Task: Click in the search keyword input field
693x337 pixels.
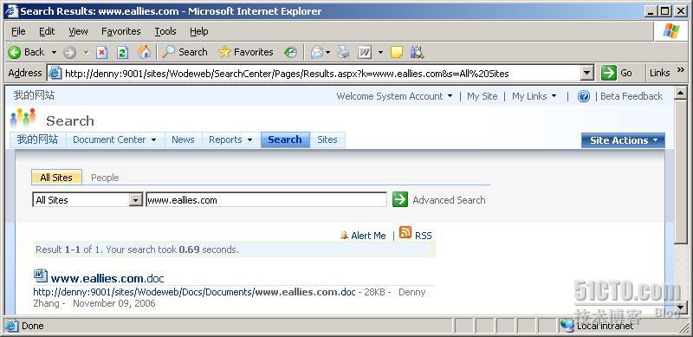Action: tap(267, 200)
